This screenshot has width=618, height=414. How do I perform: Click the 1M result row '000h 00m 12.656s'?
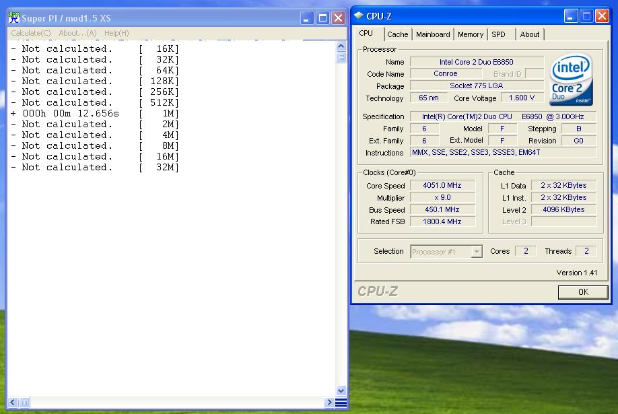[95, 114]
